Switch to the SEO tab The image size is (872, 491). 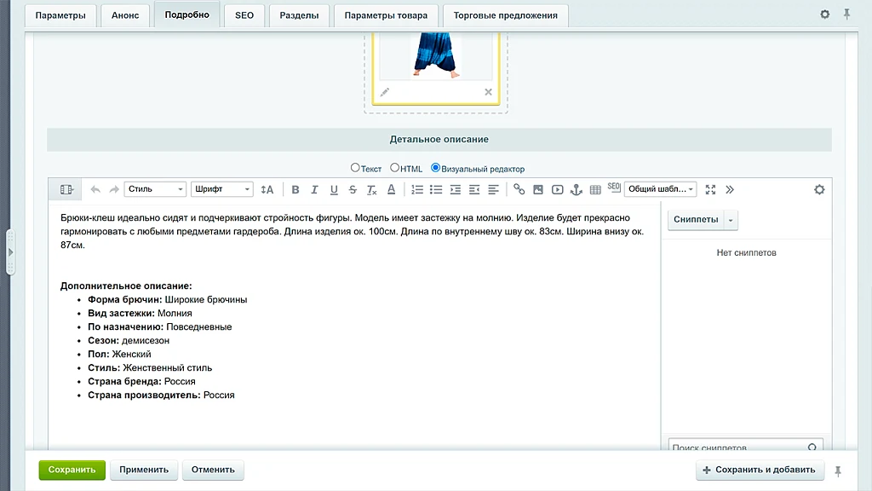244,15
